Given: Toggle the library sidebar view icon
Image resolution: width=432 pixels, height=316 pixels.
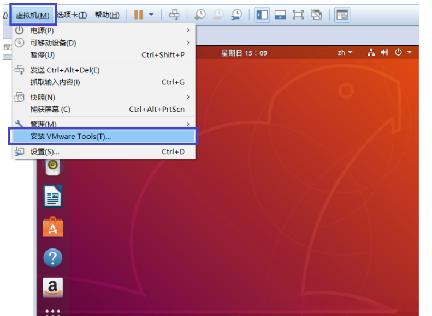Looking at the screenshot, I should (262, 15).
